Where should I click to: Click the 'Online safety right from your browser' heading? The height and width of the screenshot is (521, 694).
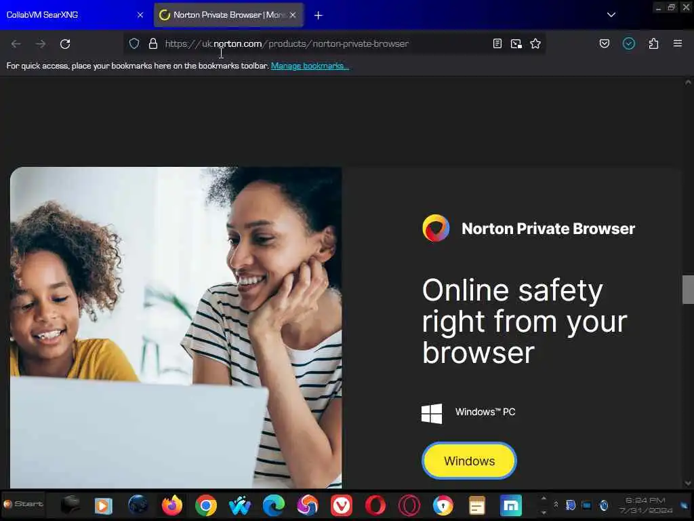click(x=525, y=321)
